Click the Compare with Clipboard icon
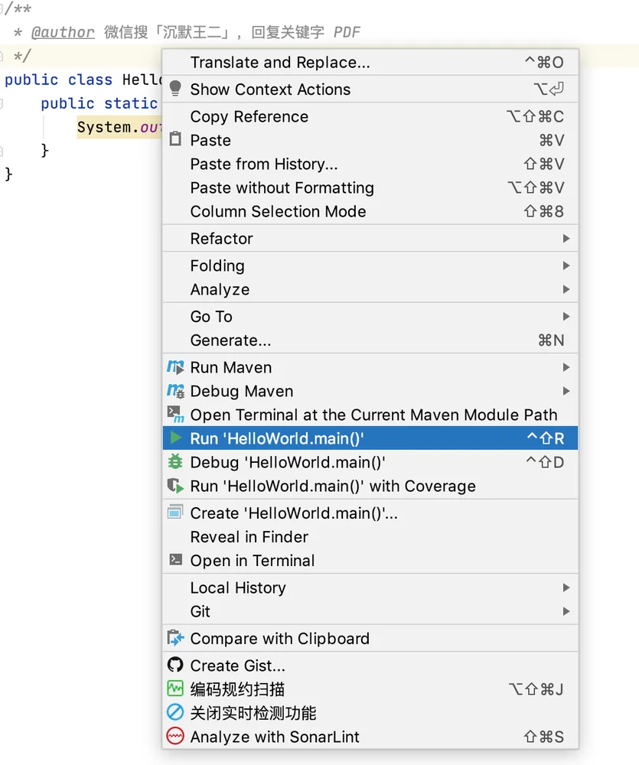The image size is (639, 765). pos(175,638)
